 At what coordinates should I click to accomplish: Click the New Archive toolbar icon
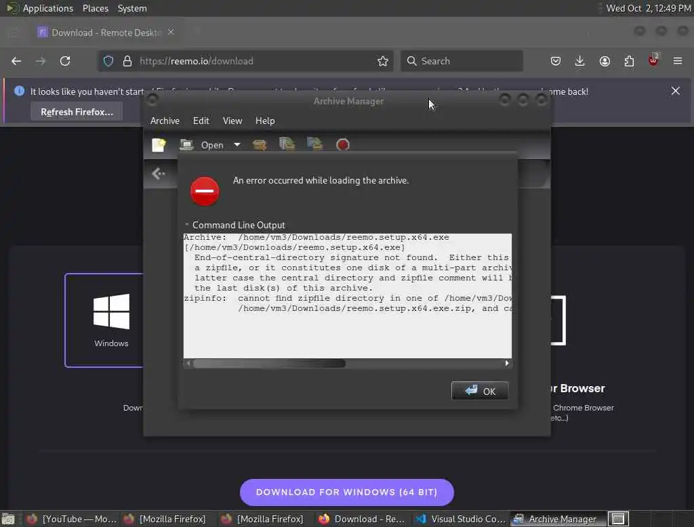pyautogui.click(x=159, y=145)
